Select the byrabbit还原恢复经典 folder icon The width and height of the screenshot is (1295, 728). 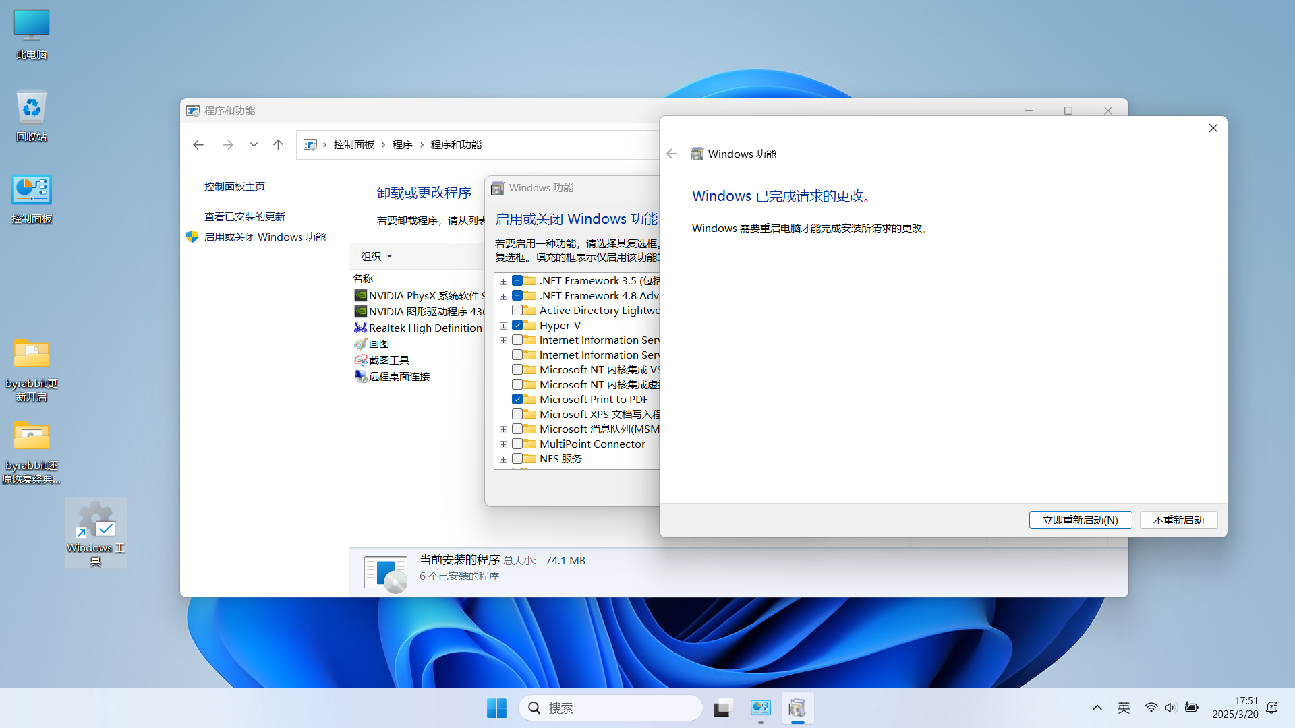point(32,452)
